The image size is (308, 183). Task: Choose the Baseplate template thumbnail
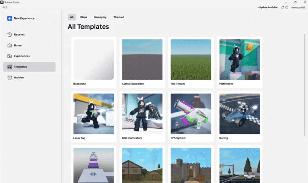click(94, 60)
